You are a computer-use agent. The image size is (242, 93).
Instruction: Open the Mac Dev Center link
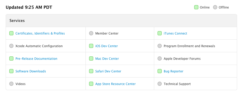[x=107, y=59]
